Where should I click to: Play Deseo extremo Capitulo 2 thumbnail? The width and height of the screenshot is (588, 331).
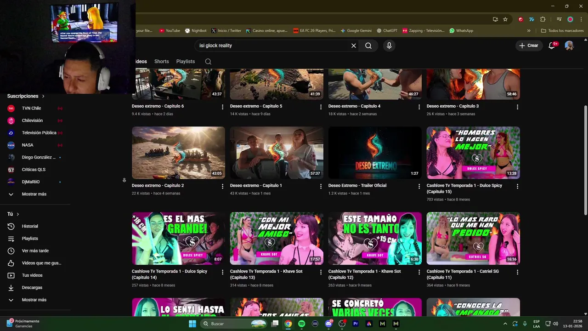click(x=178, y=153)
